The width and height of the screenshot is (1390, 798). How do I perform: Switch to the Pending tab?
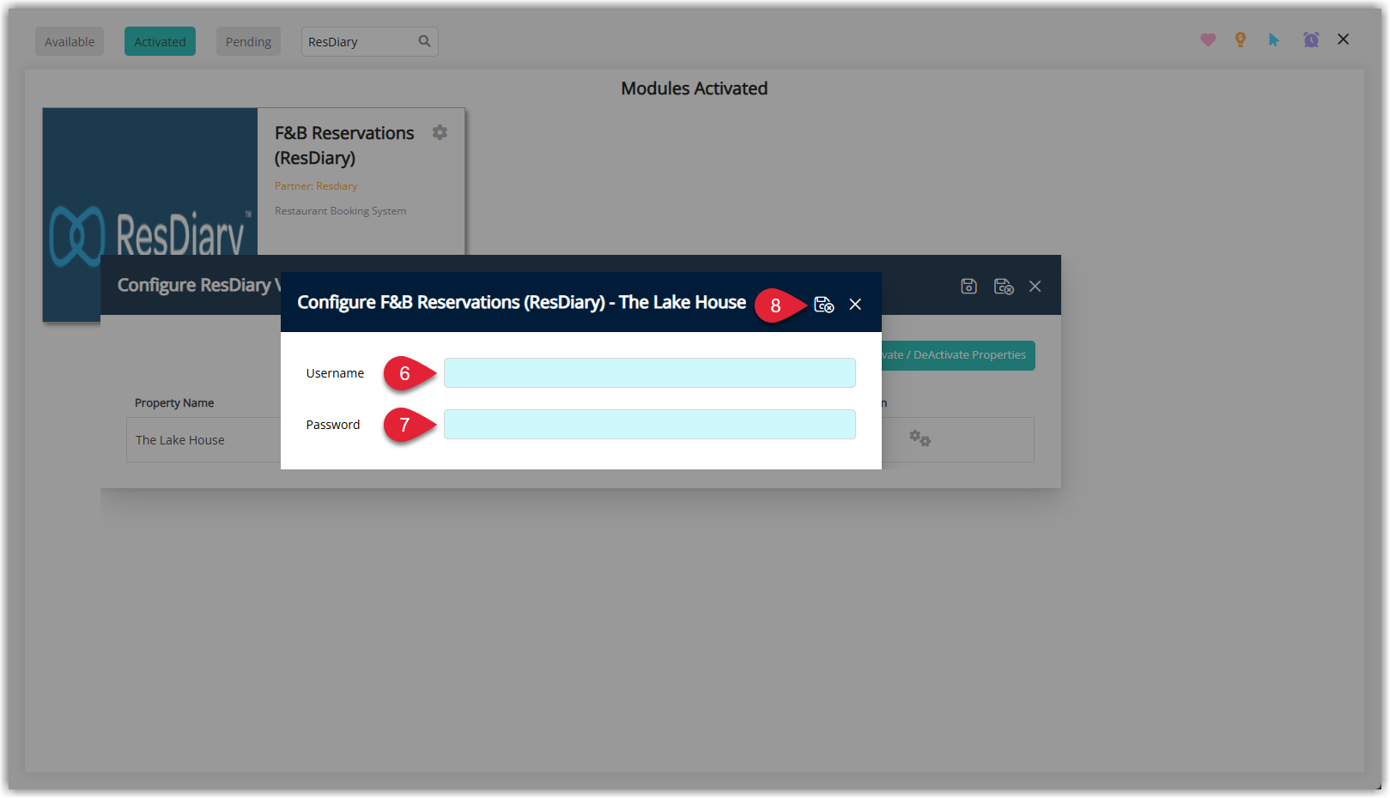click(248, 42)
